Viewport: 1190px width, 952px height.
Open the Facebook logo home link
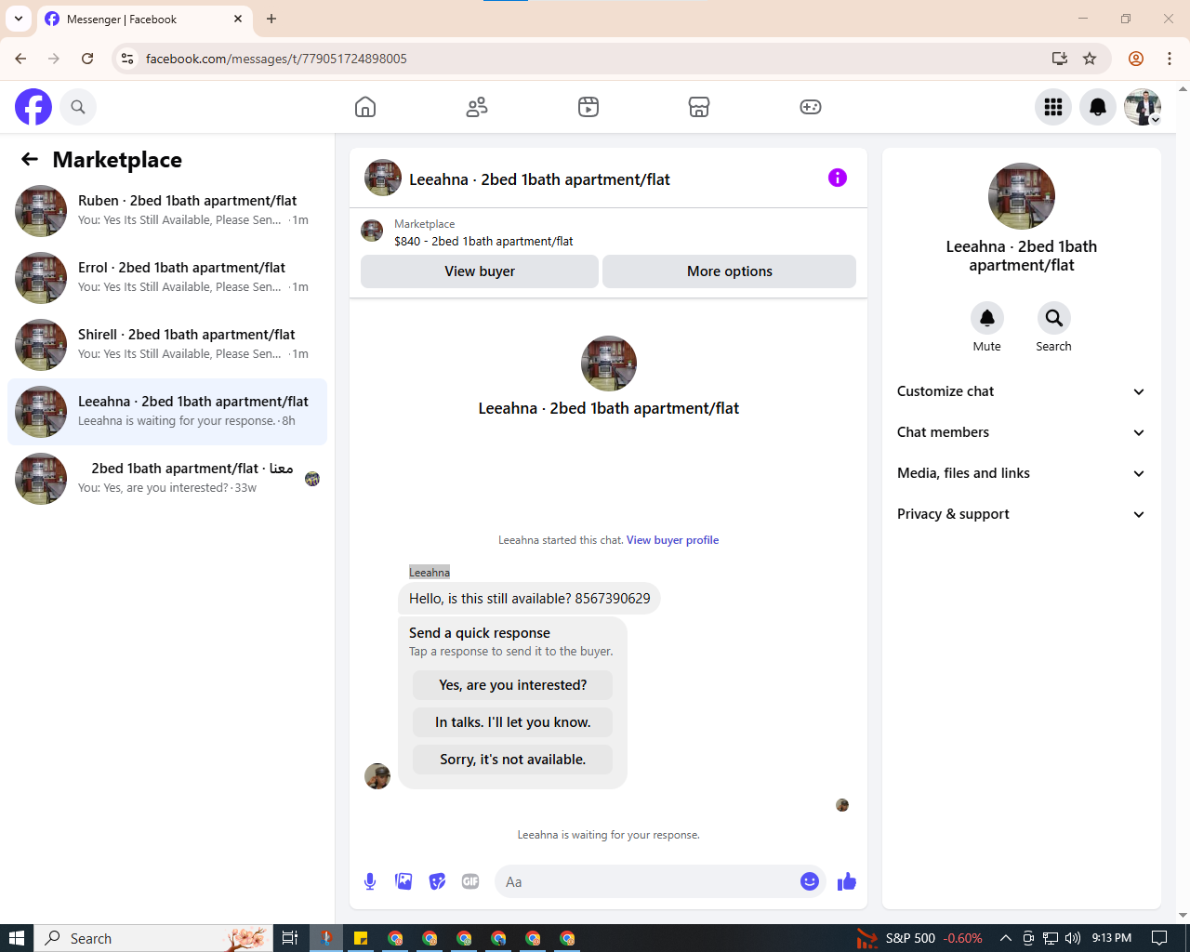pos(33,107)
